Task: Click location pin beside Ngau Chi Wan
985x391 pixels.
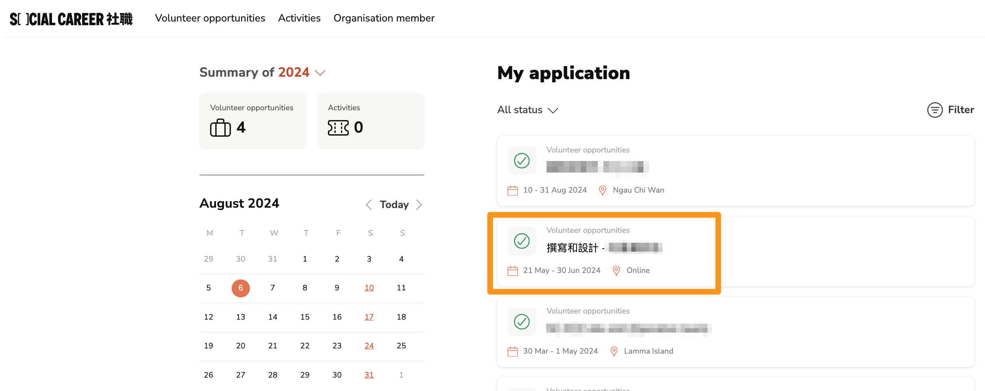Action: coord(603,190)
